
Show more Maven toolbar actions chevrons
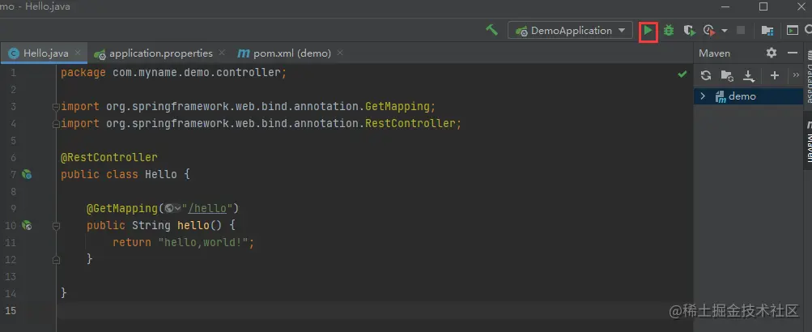(796, 75)
